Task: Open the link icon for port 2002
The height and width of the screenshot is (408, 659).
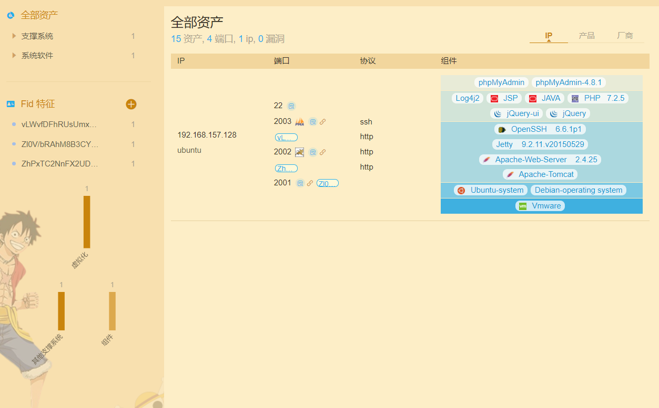Action: pyautogui.click(x=322, y=152)
